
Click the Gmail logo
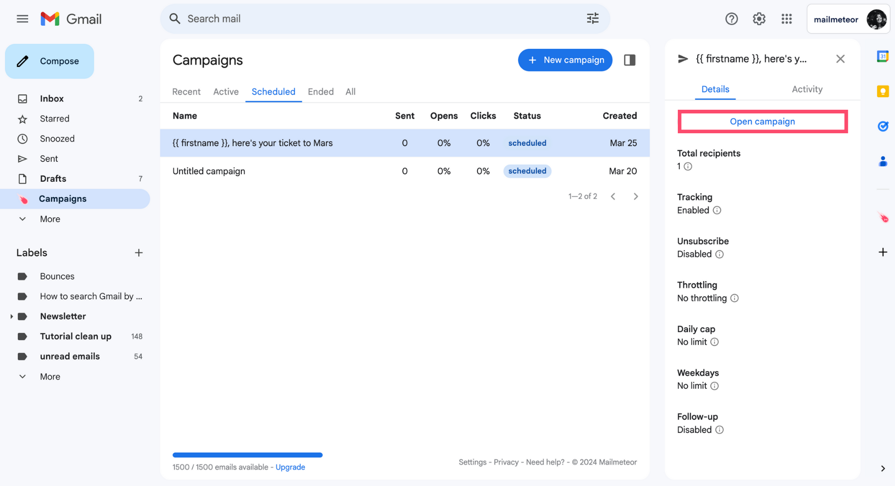(x=71, y=19)
